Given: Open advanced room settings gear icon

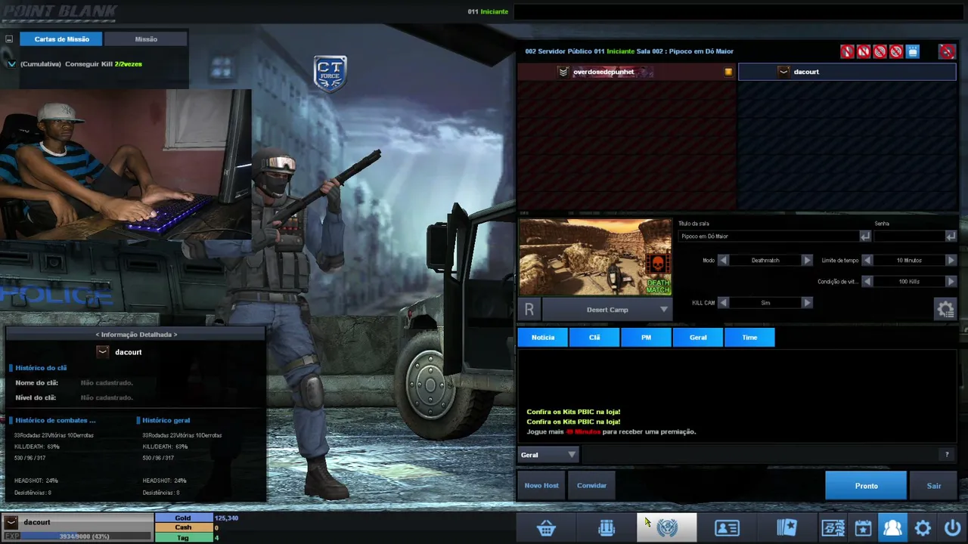Looking at the screenshot, I should [x=945, y=309].
